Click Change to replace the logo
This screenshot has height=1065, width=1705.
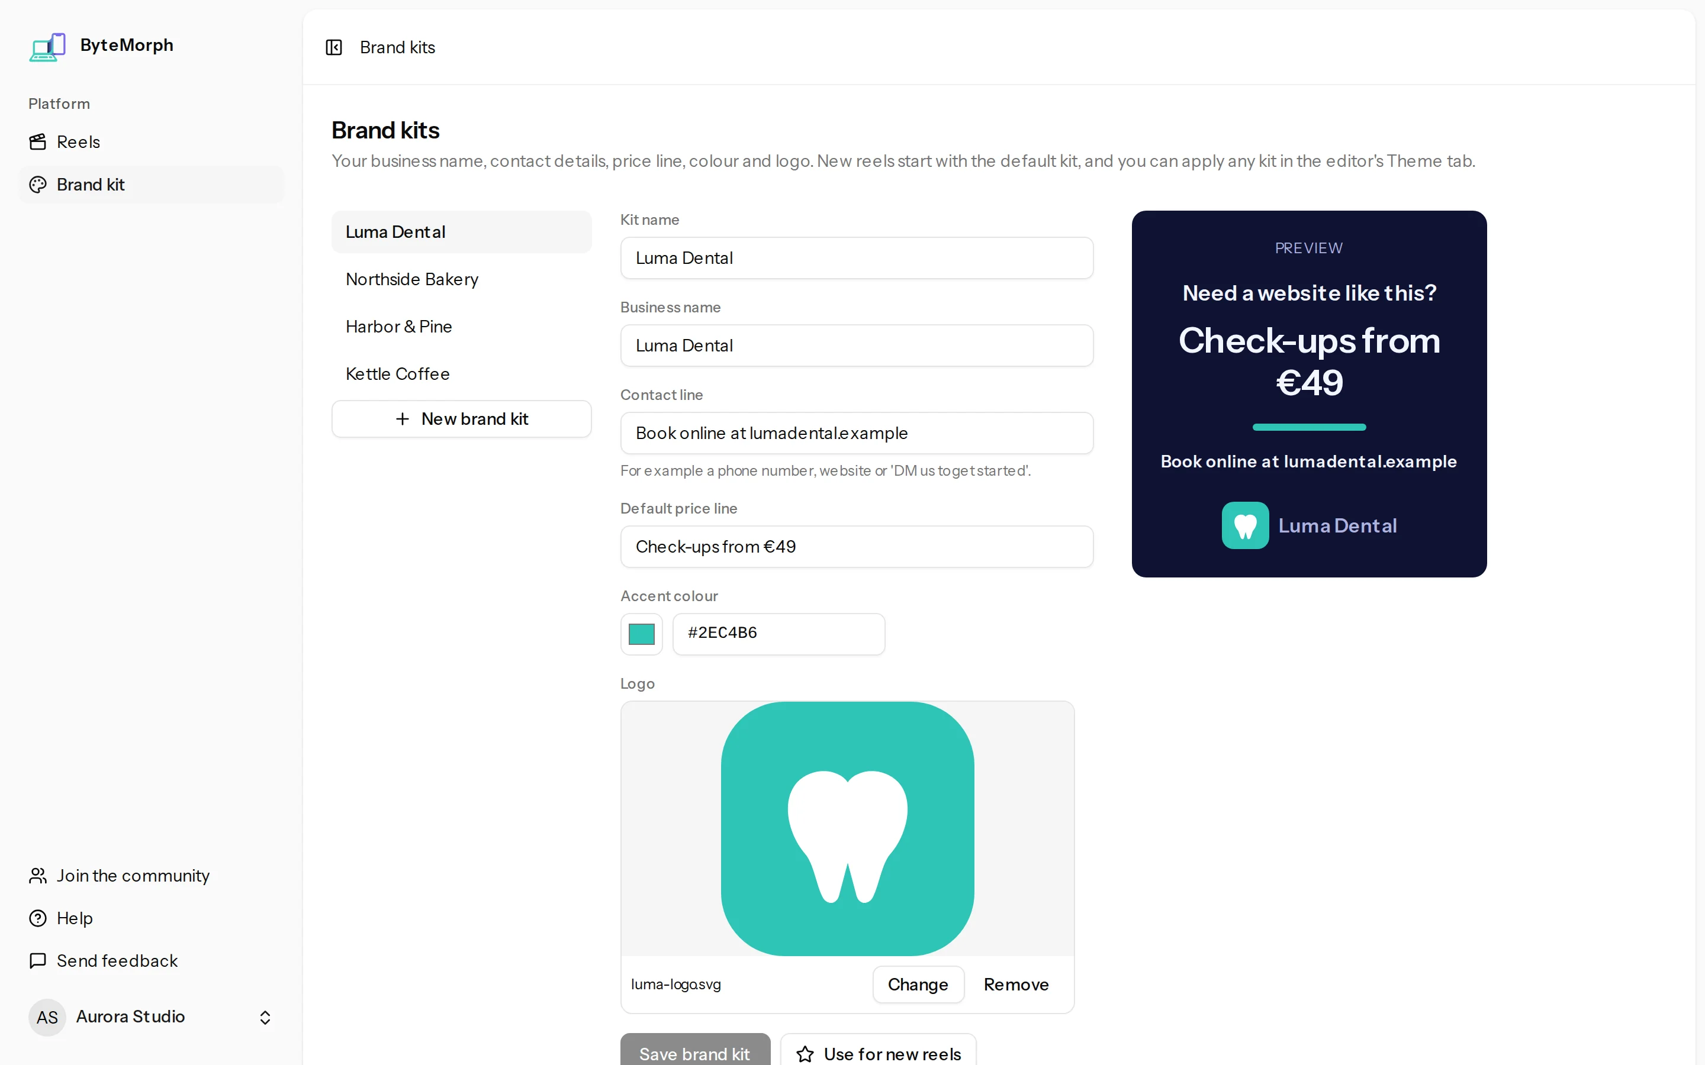pos(918,985)
